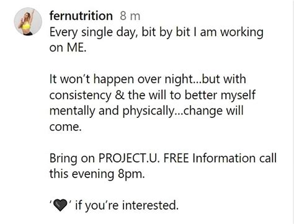Click the word 'consistency' in the caption

(81, 96)
